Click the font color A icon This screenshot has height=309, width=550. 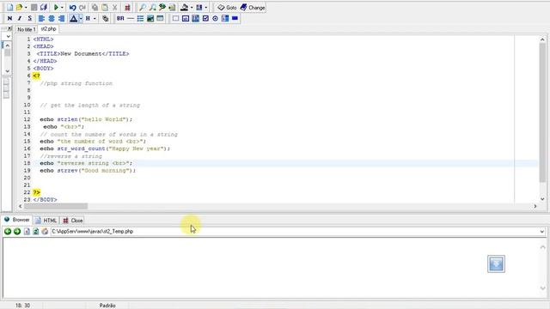(x=73, y=18)
